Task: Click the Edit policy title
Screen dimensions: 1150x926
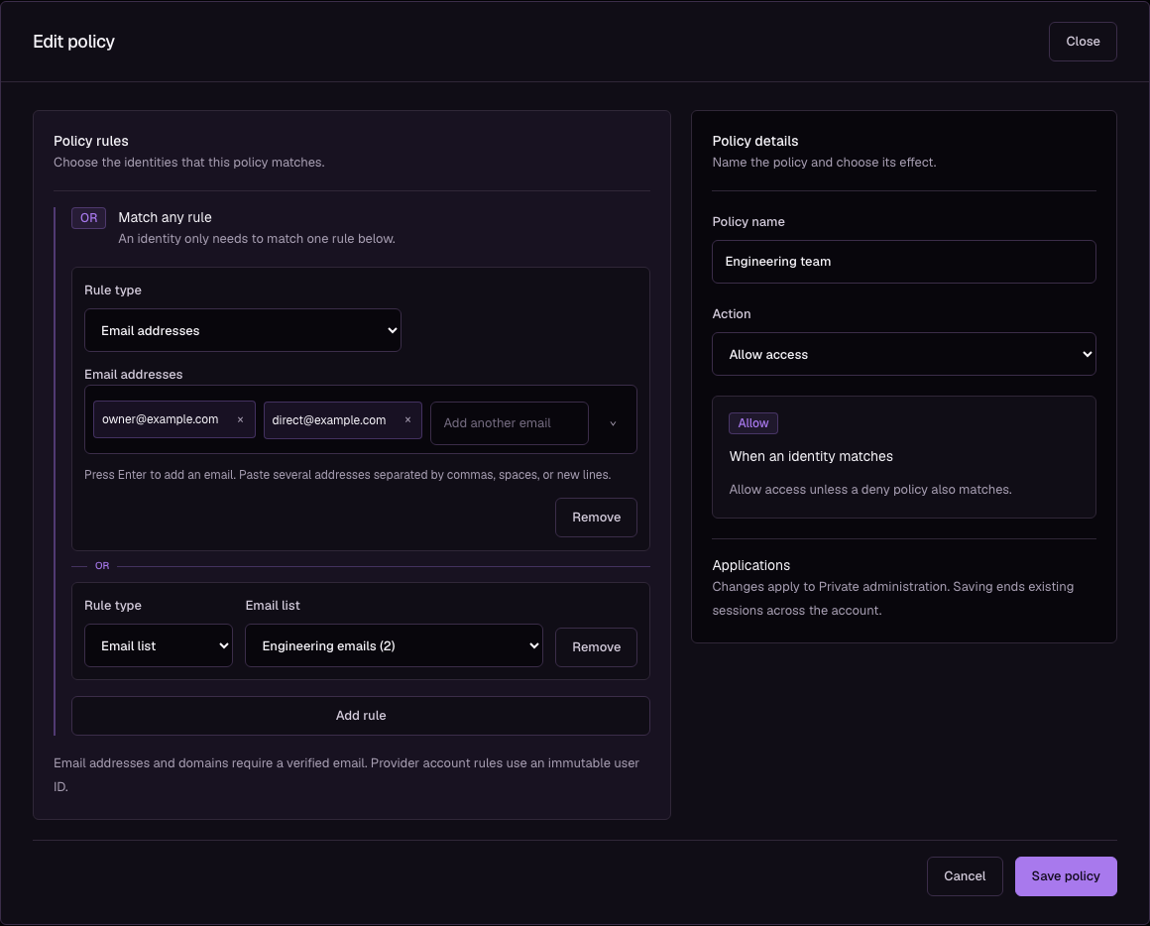Action: (74, 42)
